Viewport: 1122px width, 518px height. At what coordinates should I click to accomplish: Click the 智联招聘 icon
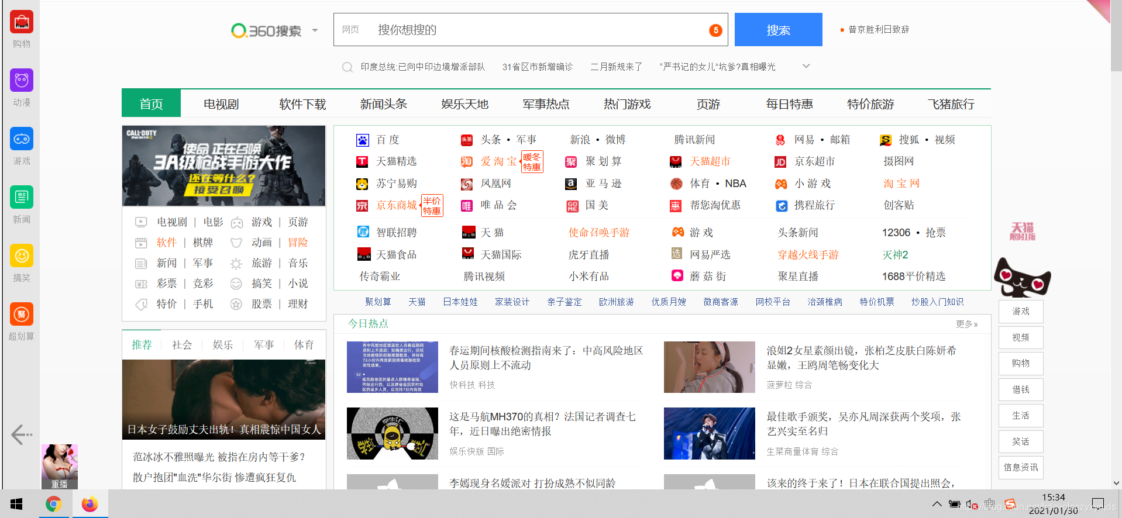click(363, 232)
